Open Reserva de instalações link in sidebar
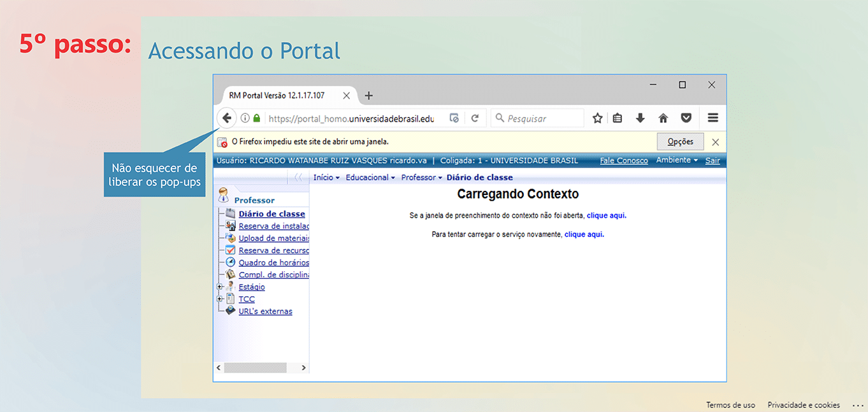The width and height of the screenshot is (868, 412). click(273, 226)
